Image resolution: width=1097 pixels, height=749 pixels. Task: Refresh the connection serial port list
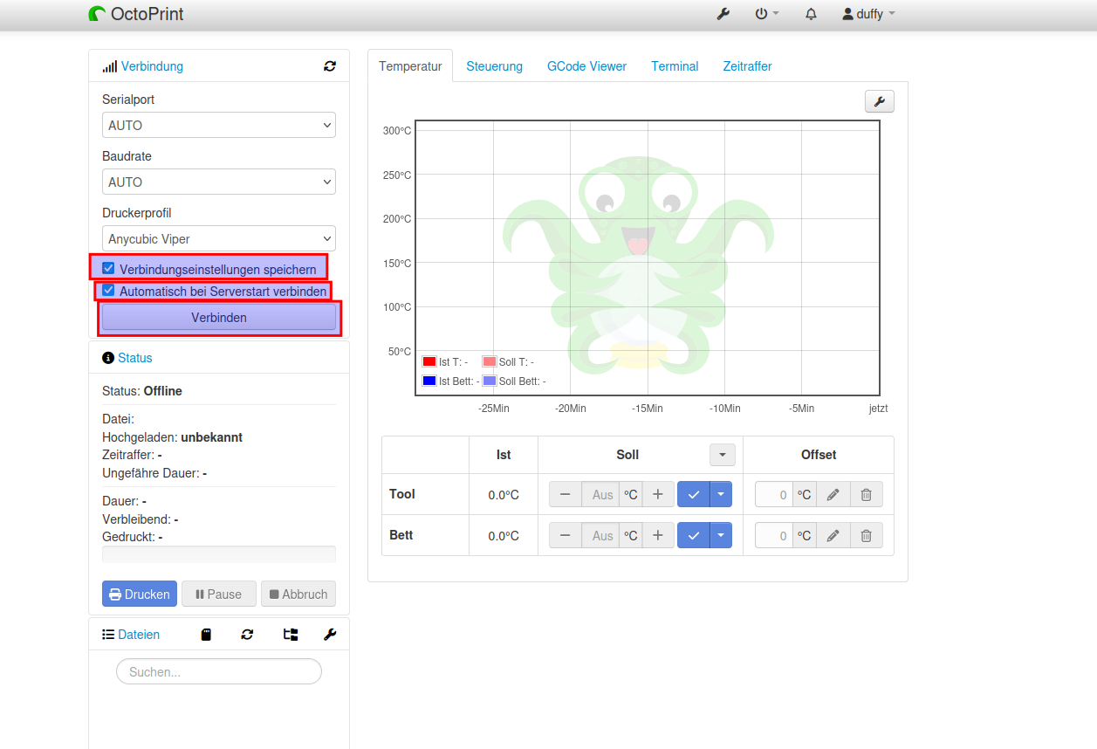tap(329, 66)
